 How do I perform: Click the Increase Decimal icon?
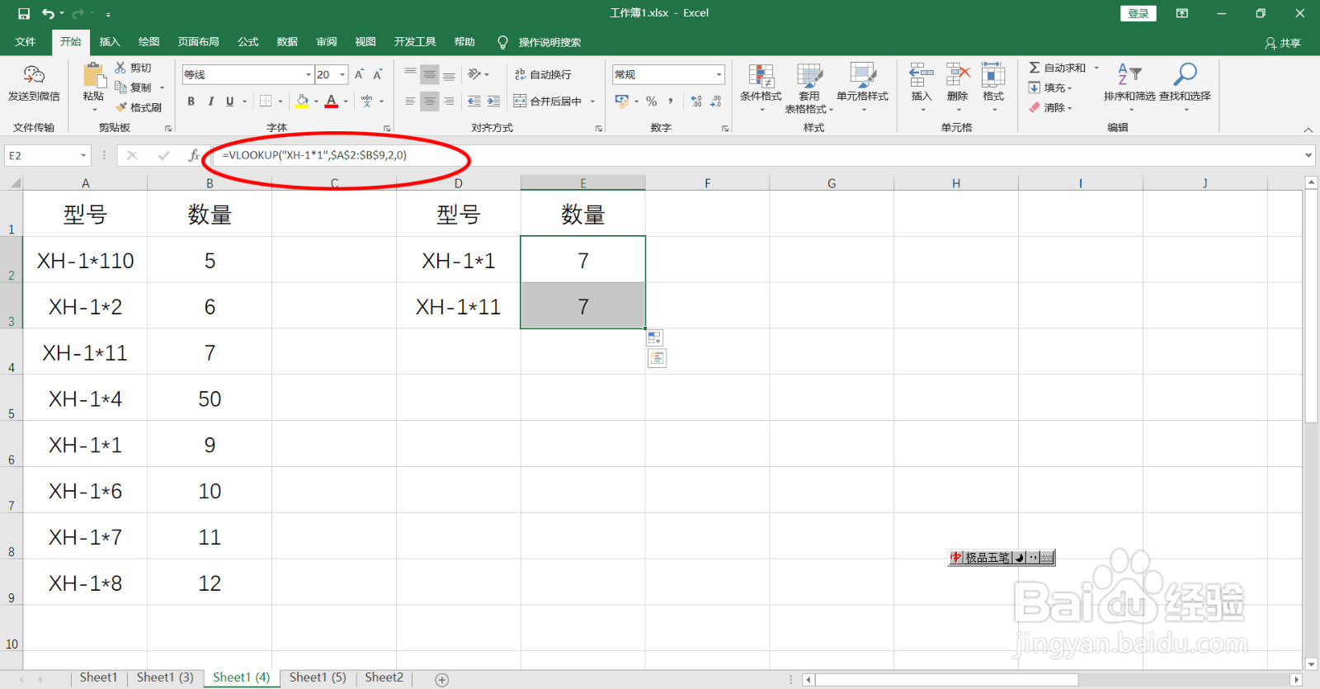coord(696,101)
